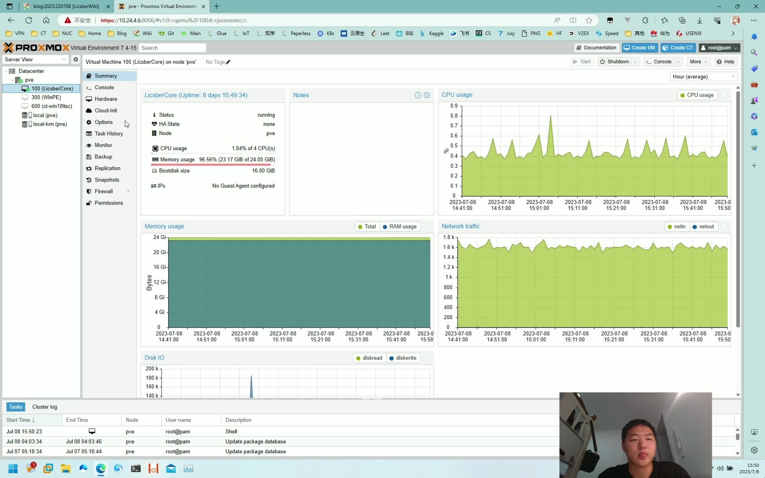The height and width of the screenshot is (478, 765).
Task: Focus the Proxmox search field
Action: (x=173, y=48)
